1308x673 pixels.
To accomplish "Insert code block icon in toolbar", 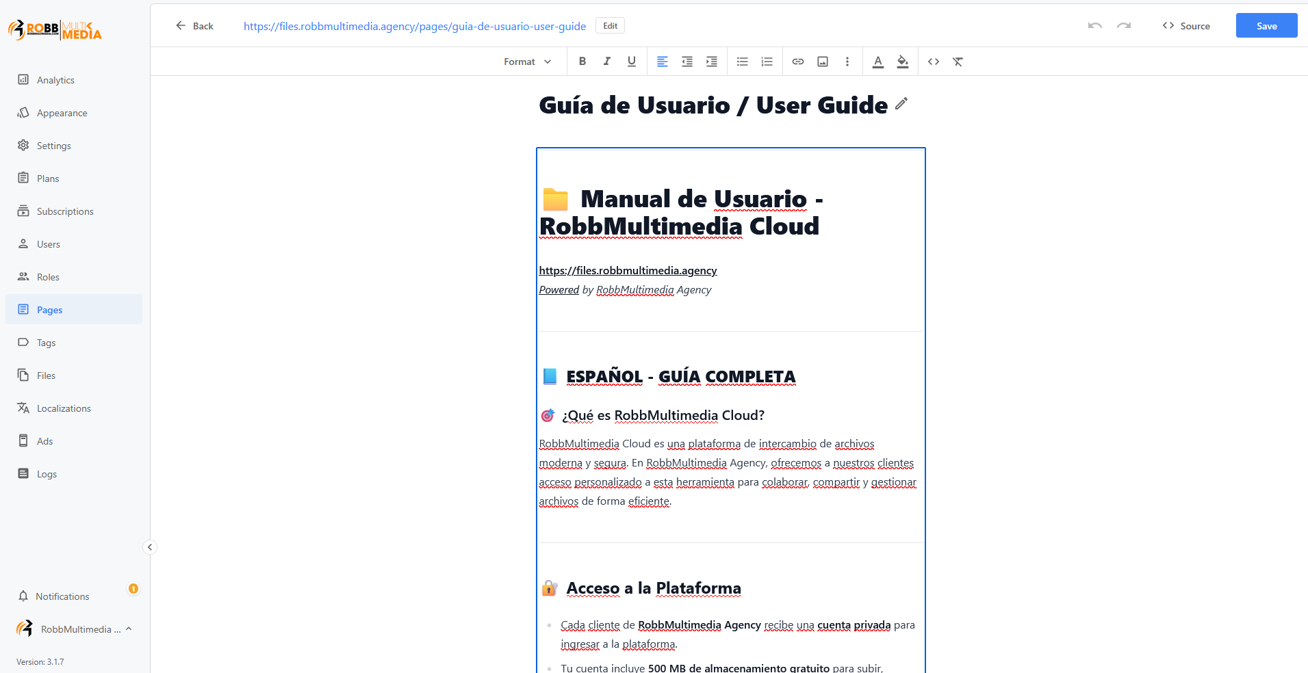I will [934, 62].
